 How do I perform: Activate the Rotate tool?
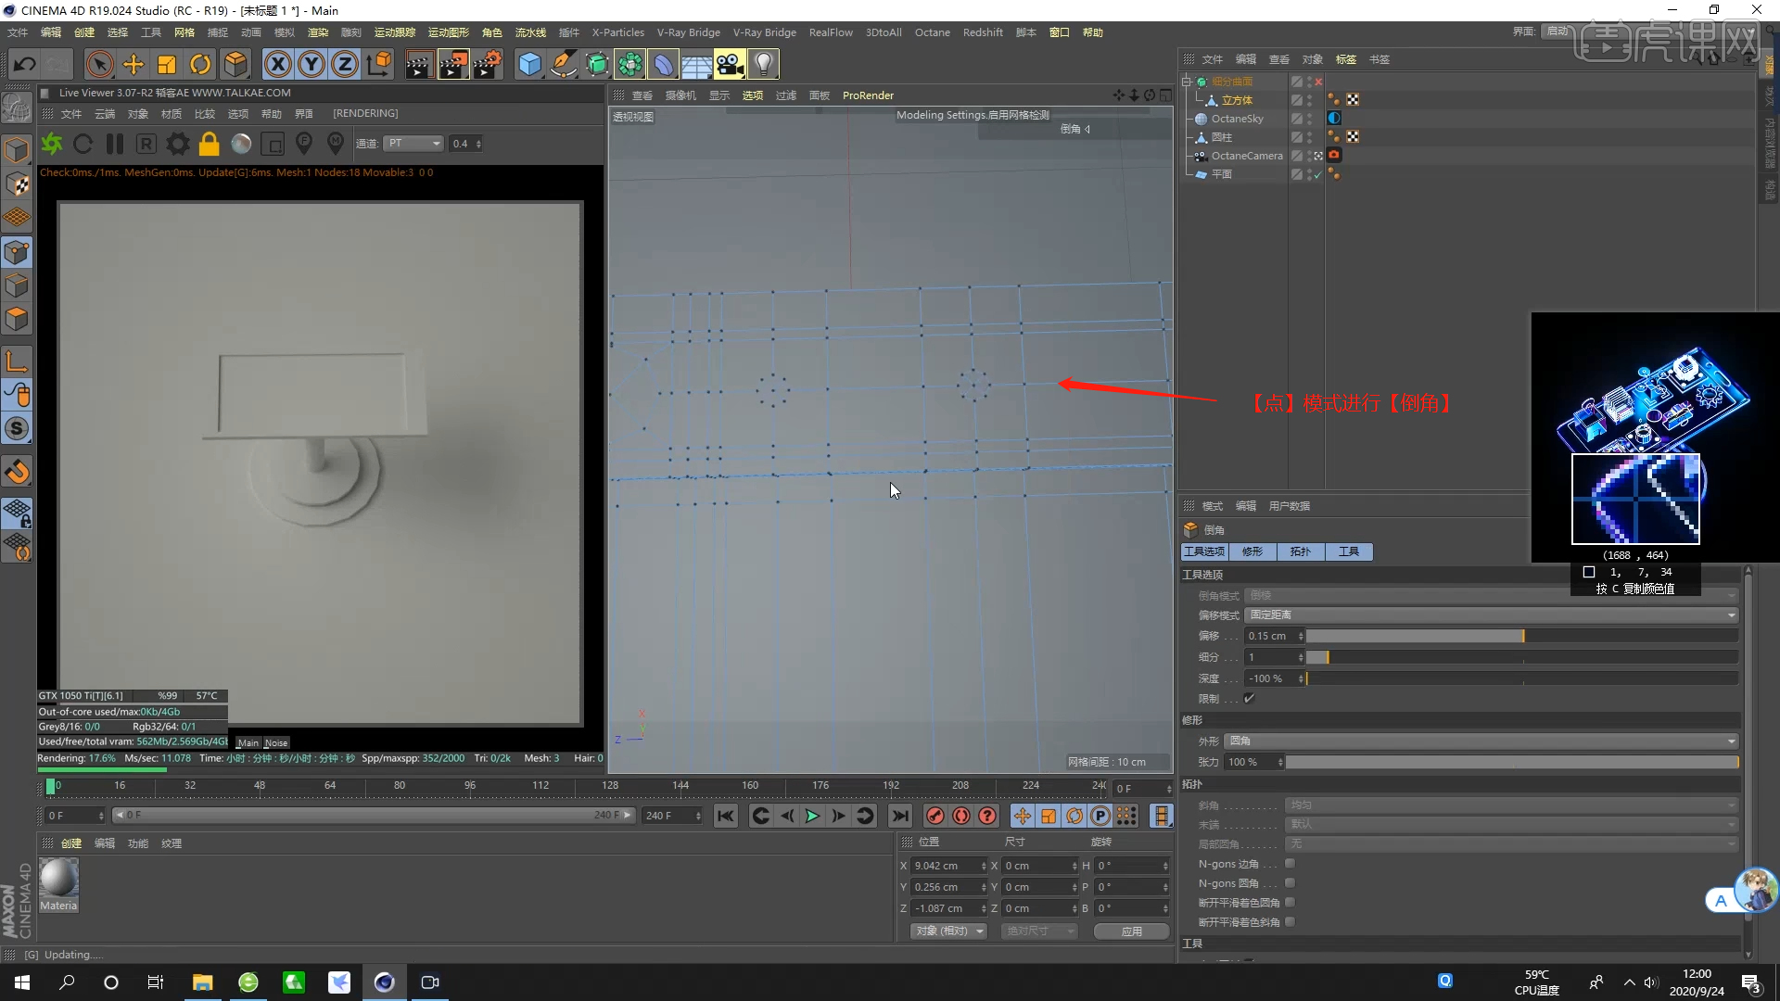point(200,64)
